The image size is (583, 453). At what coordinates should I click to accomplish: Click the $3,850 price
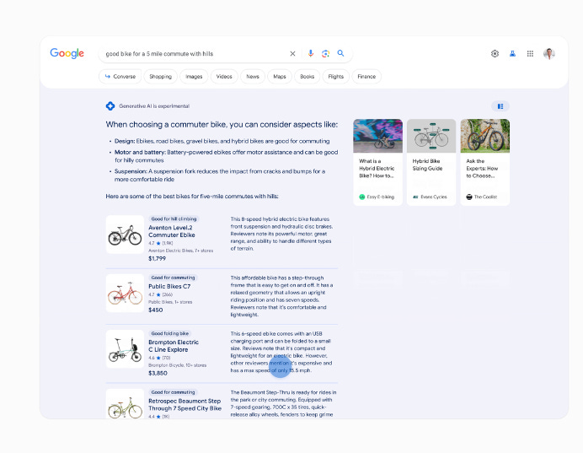coord(158,373)
